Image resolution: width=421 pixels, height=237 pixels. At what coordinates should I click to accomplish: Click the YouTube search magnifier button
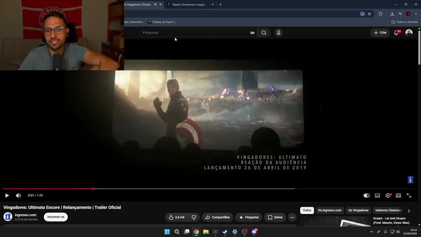pyautogui.click(x=264, y=33)
